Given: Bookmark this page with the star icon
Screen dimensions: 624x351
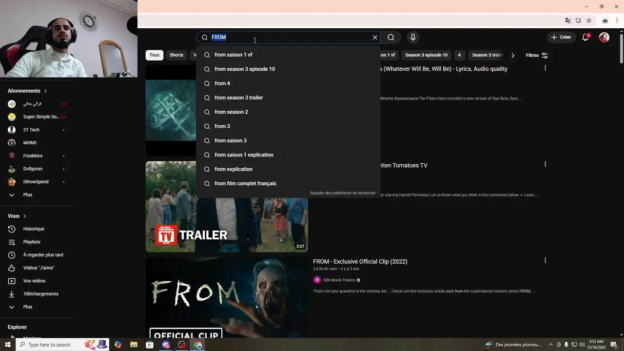Looking at the screenshot, I should click(x=589, y=20).
